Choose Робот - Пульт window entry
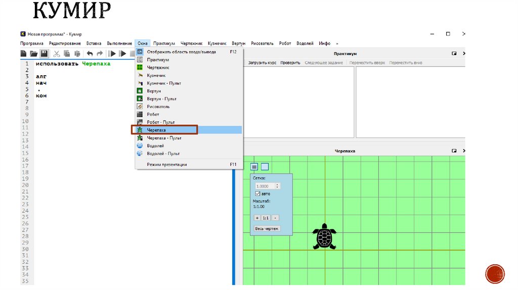 (189, 122)
